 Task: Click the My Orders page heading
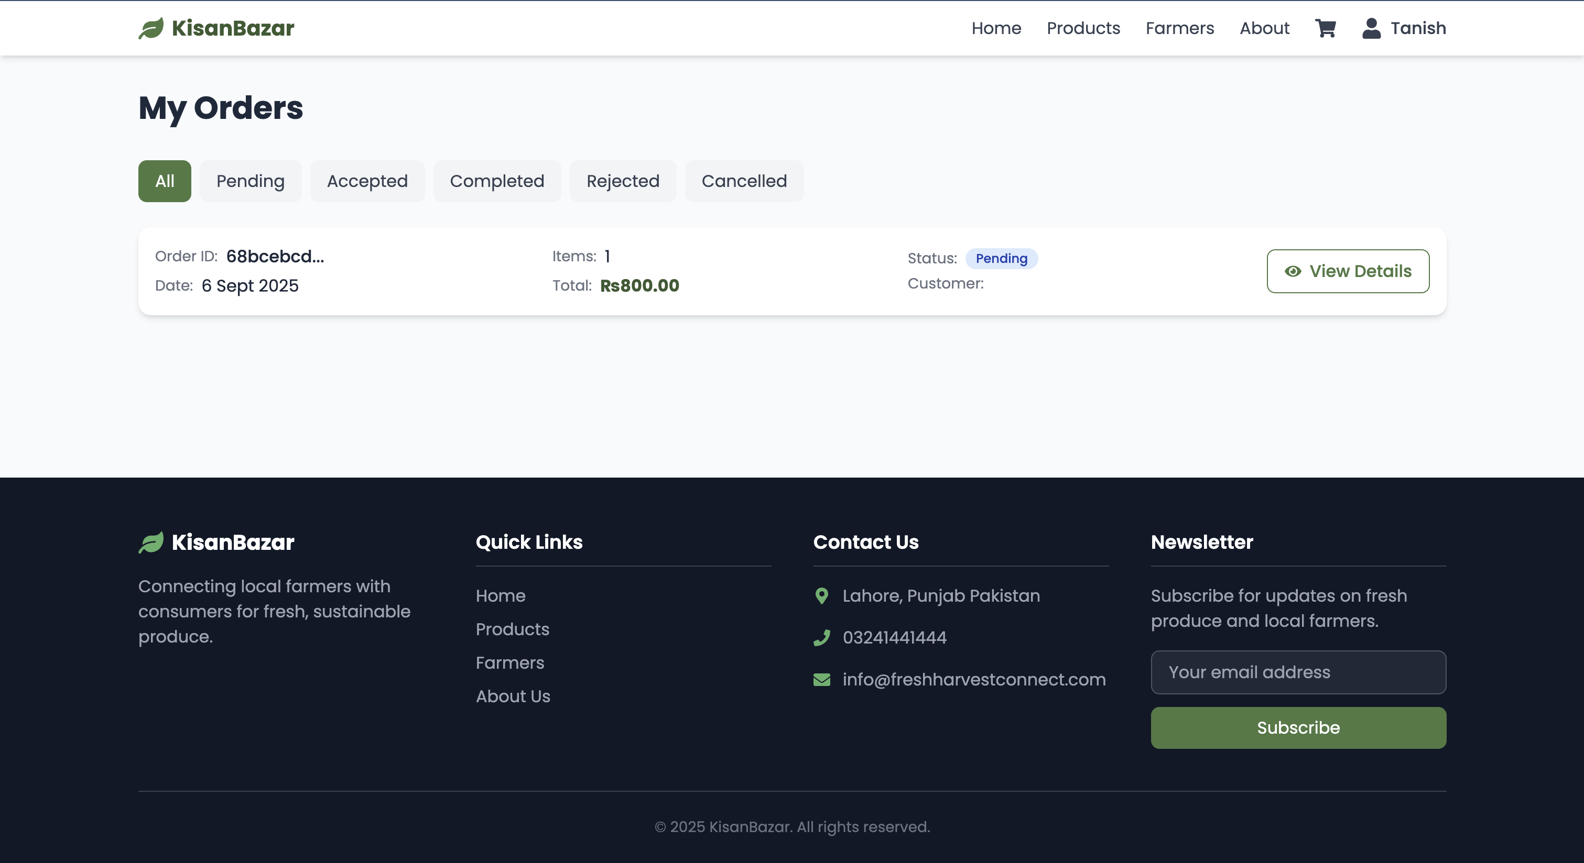tap(221, 108)
